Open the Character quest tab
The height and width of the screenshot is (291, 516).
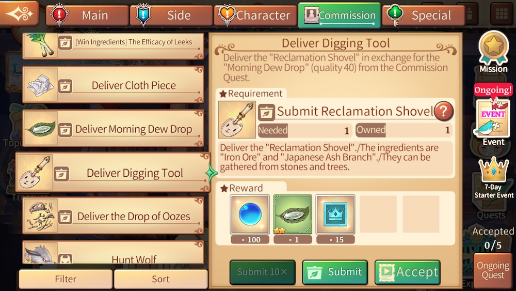point(255,15)
